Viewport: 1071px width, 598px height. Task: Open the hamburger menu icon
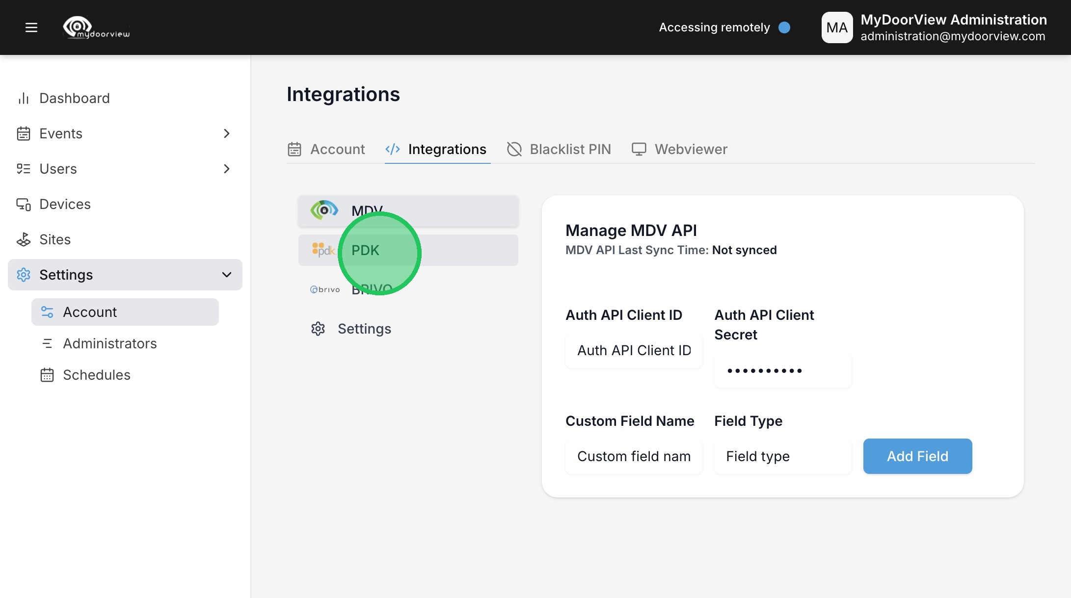click(31, 27)
